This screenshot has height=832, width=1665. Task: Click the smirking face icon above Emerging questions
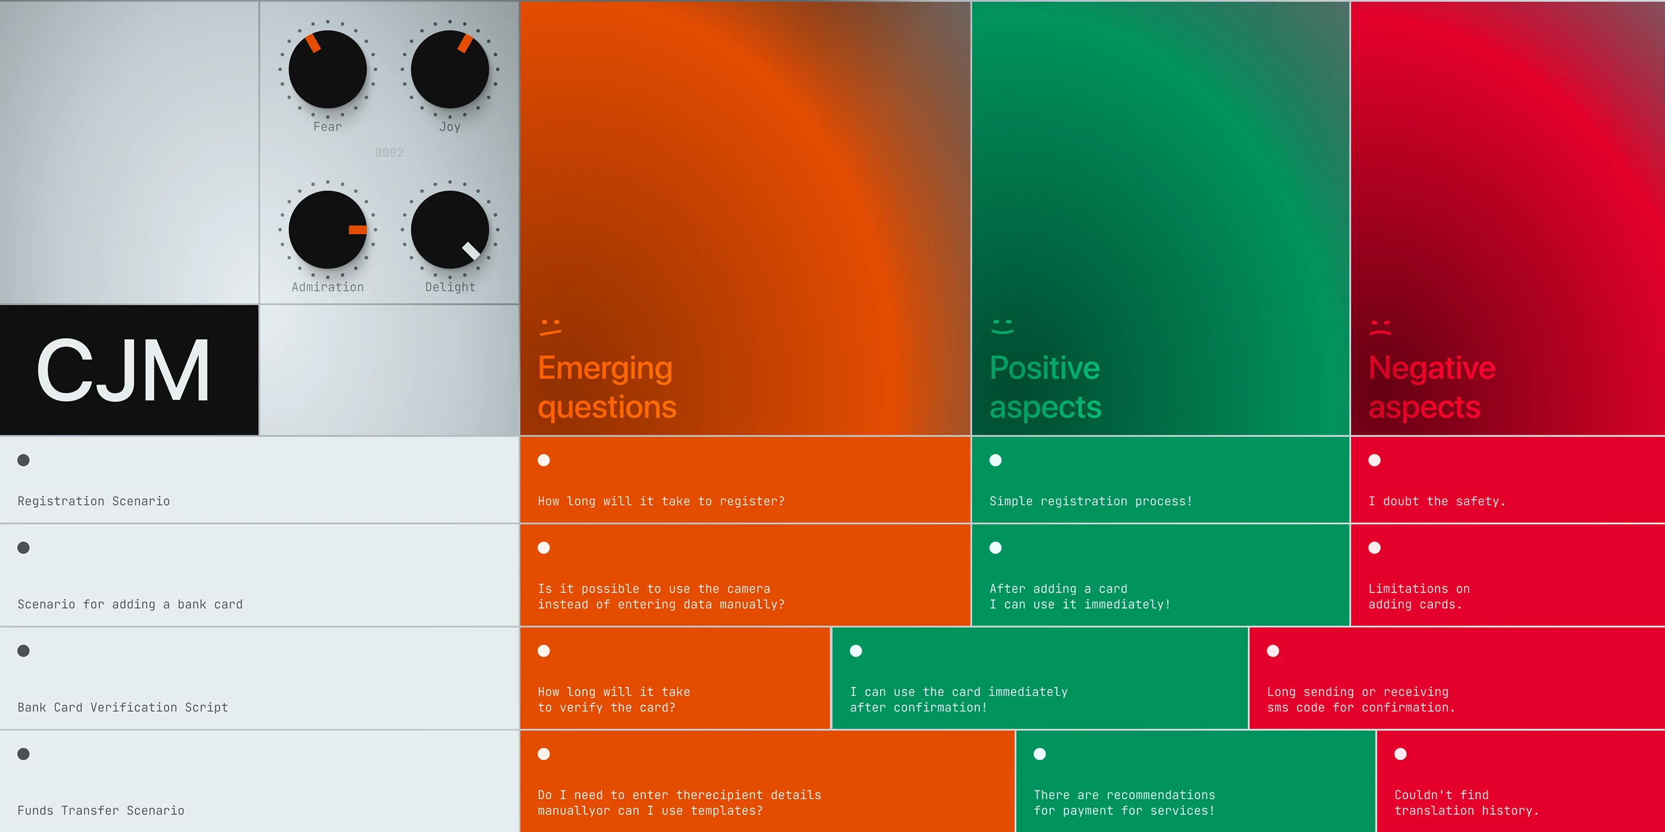click(550, 327)
